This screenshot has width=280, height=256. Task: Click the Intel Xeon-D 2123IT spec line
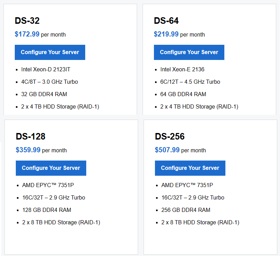coord(46,69)
